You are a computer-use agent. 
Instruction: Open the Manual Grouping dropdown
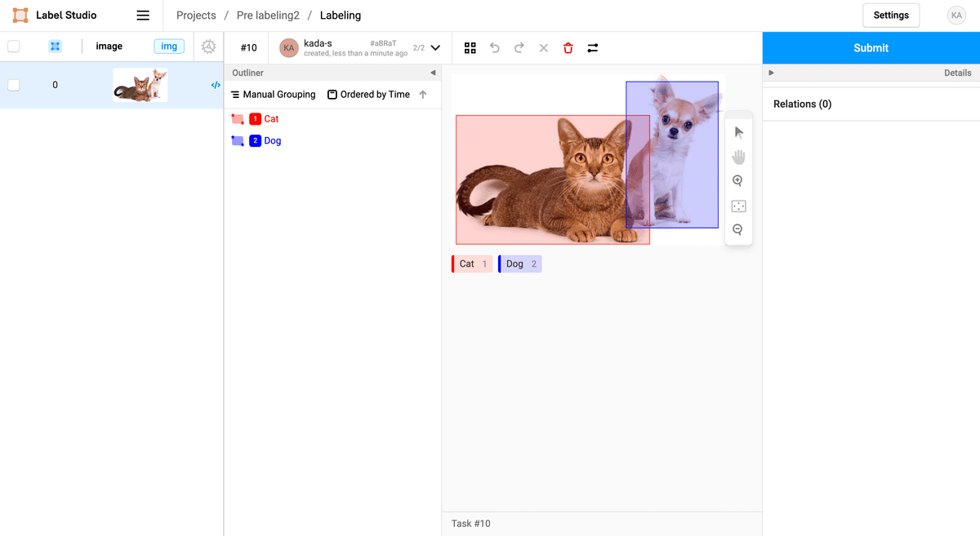273,95
